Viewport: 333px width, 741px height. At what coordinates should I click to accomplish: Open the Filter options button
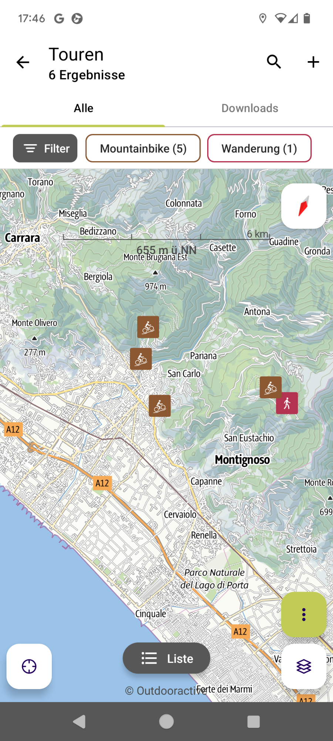[45, 148]
